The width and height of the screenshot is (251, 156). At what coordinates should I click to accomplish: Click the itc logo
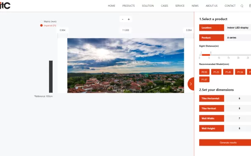click(x=5, y=5)
